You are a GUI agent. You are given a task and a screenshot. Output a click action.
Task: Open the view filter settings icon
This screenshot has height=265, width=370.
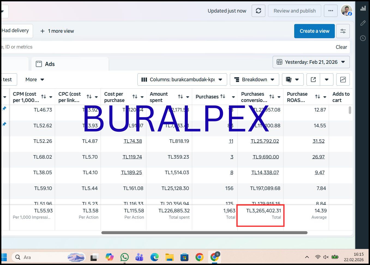point(343,31)
